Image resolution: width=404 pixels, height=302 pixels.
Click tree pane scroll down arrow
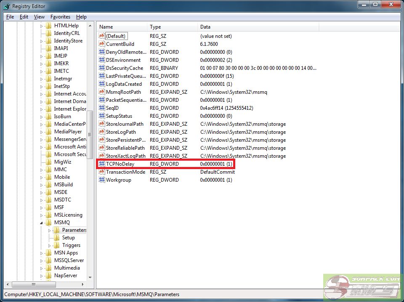[x=90, y=277]
